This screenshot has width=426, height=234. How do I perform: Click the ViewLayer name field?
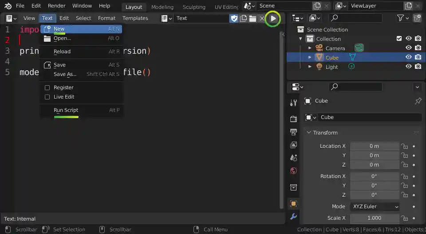pyautogui.click(x=376, y=6)
